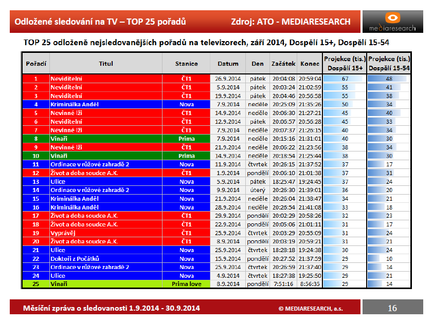The image size is (433, 324).
Task: Click the subtitle starting 'TOP 25 odloženě nejsledovanějších'
Action: [206, 43]
